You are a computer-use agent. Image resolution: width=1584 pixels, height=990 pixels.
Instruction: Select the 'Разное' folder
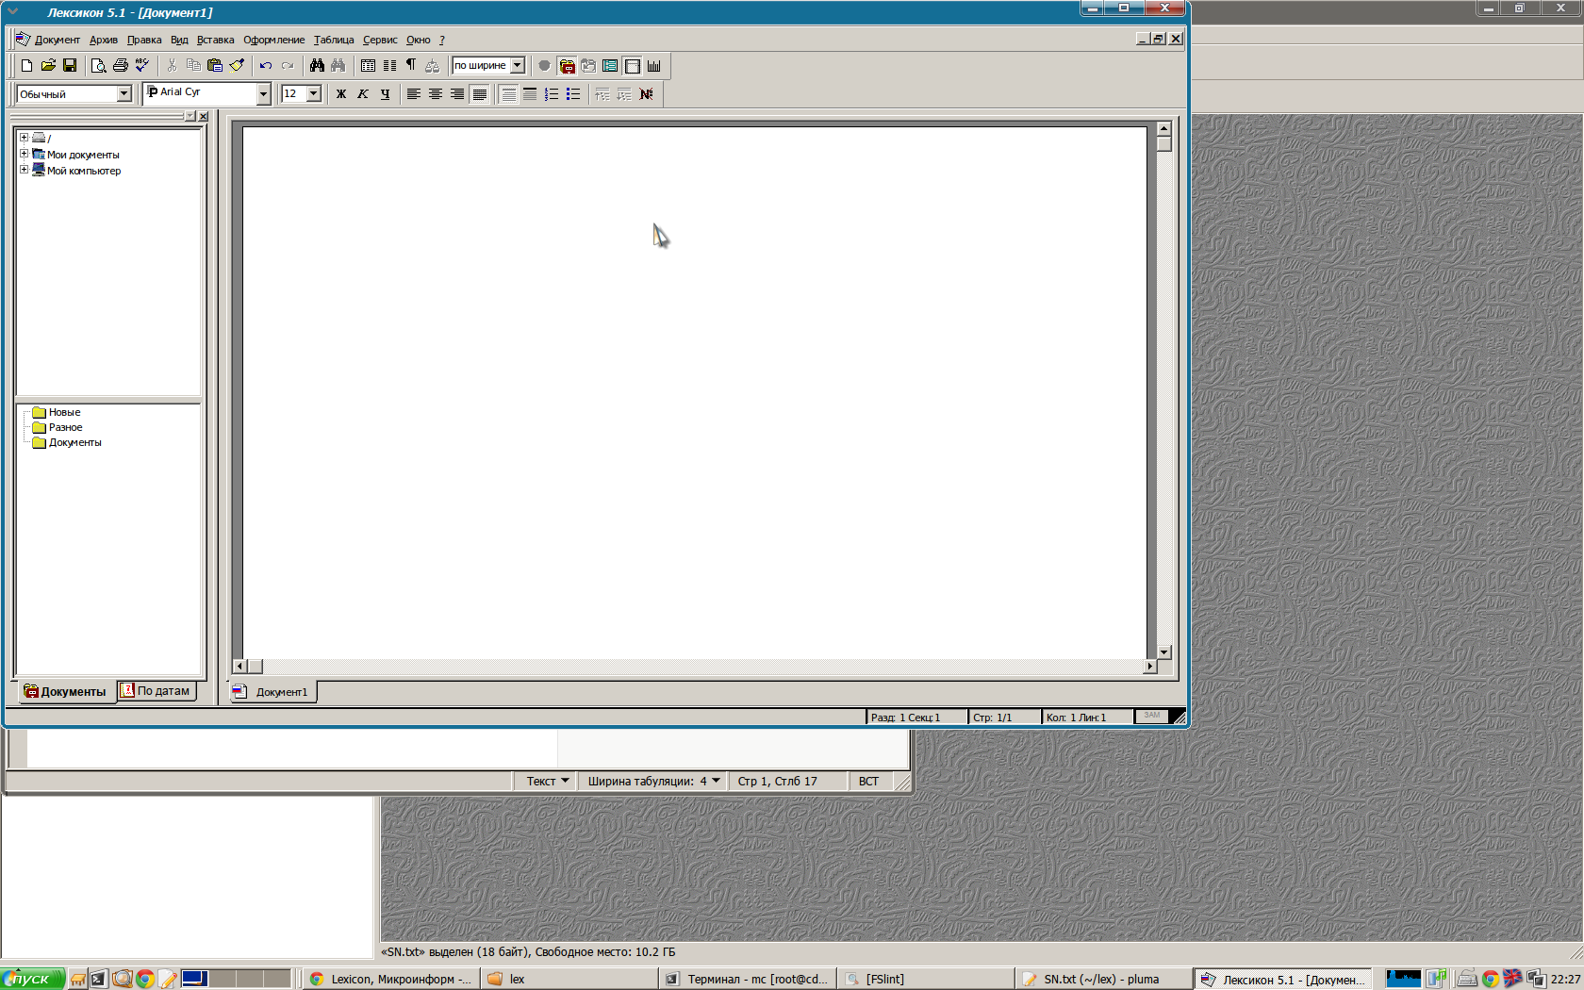pyautogui.click(x=58, y=427)
